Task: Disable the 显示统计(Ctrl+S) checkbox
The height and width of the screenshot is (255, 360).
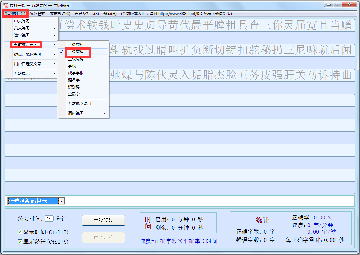Action: [20, 241]
